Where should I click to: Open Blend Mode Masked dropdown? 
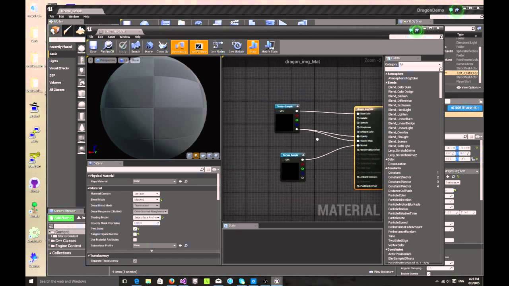coord(146,199)
